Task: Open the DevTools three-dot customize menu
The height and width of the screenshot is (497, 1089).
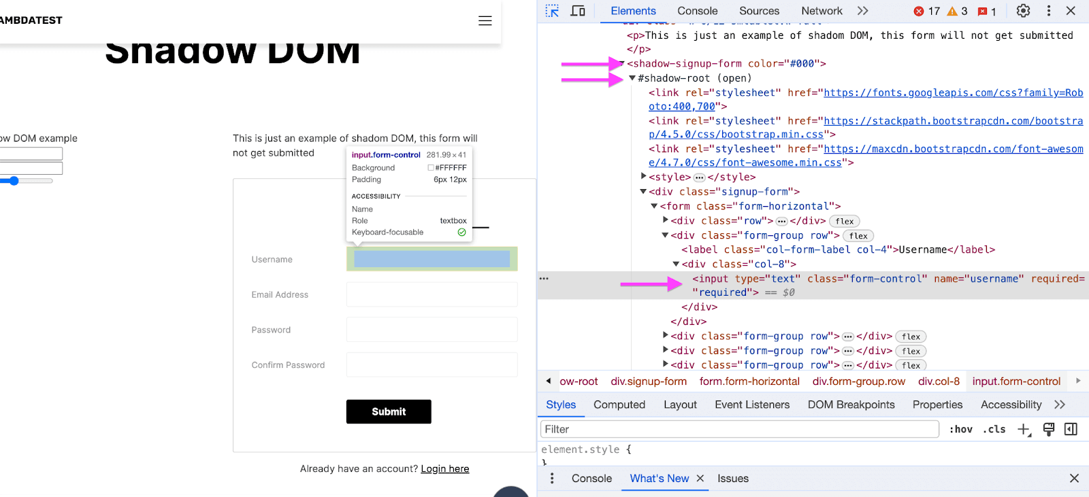Action: (x=1048, y=11)
